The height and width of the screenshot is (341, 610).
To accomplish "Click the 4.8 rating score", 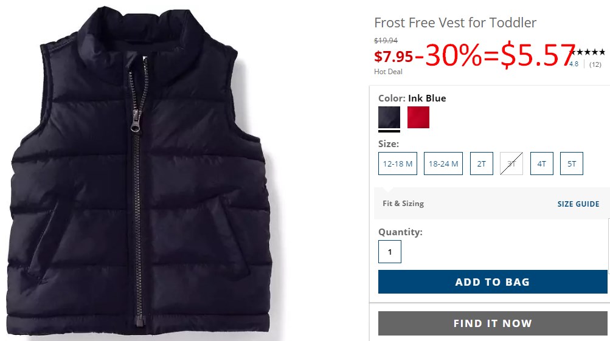I will (574, 64).
